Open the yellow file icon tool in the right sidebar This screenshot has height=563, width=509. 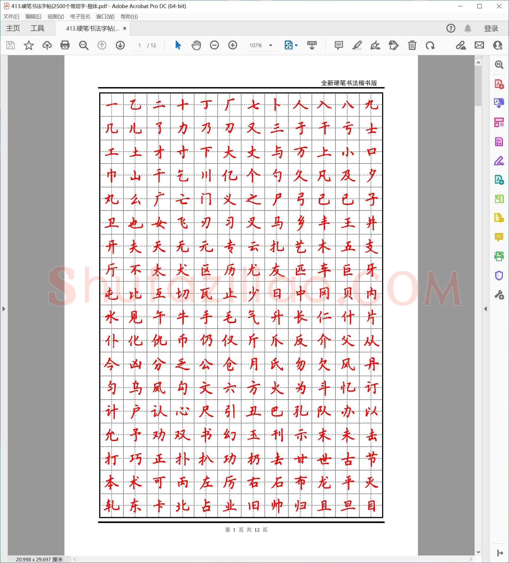(499, 218)
